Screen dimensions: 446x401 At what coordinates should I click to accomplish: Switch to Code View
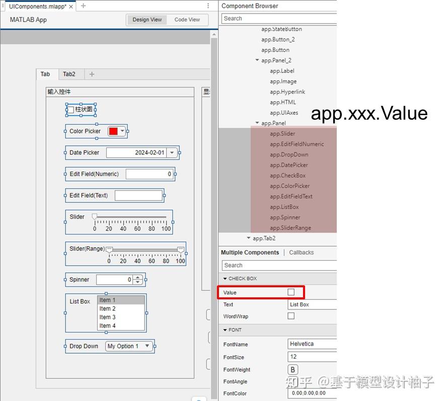tap(188, 19)
